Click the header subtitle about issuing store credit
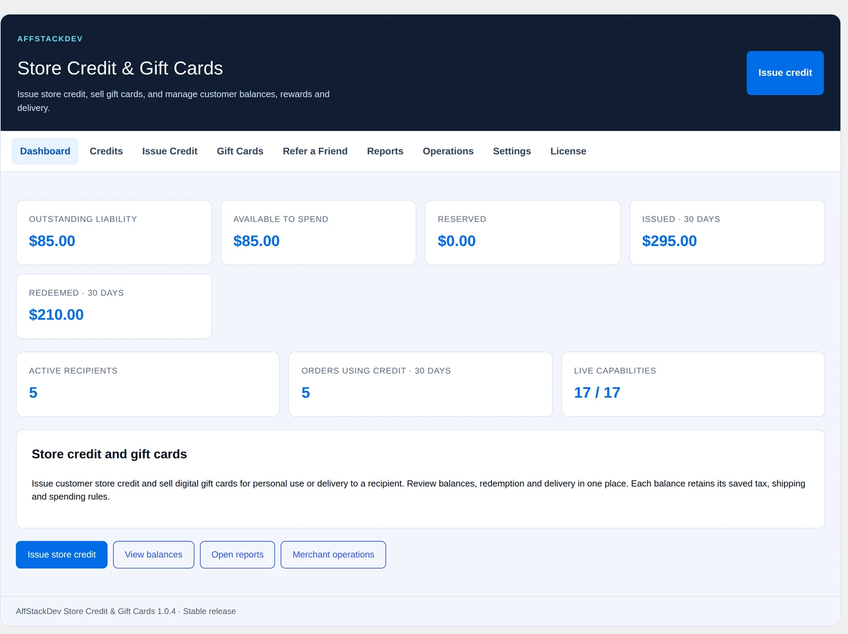This screenshot has width=848, height=634. tap(173, 101)
